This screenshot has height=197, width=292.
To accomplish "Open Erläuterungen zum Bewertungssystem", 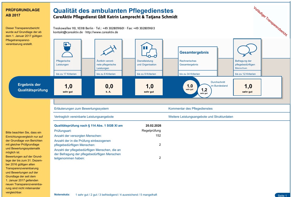I will pos(81,109).
